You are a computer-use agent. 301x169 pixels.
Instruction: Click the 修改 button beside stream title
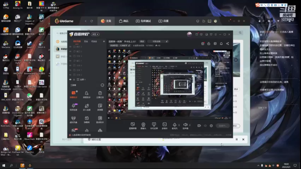click(x=142, y=41)
